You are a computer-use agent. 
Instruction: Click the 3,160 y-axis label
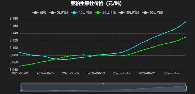pyautogui.click(x=14, y=26)
